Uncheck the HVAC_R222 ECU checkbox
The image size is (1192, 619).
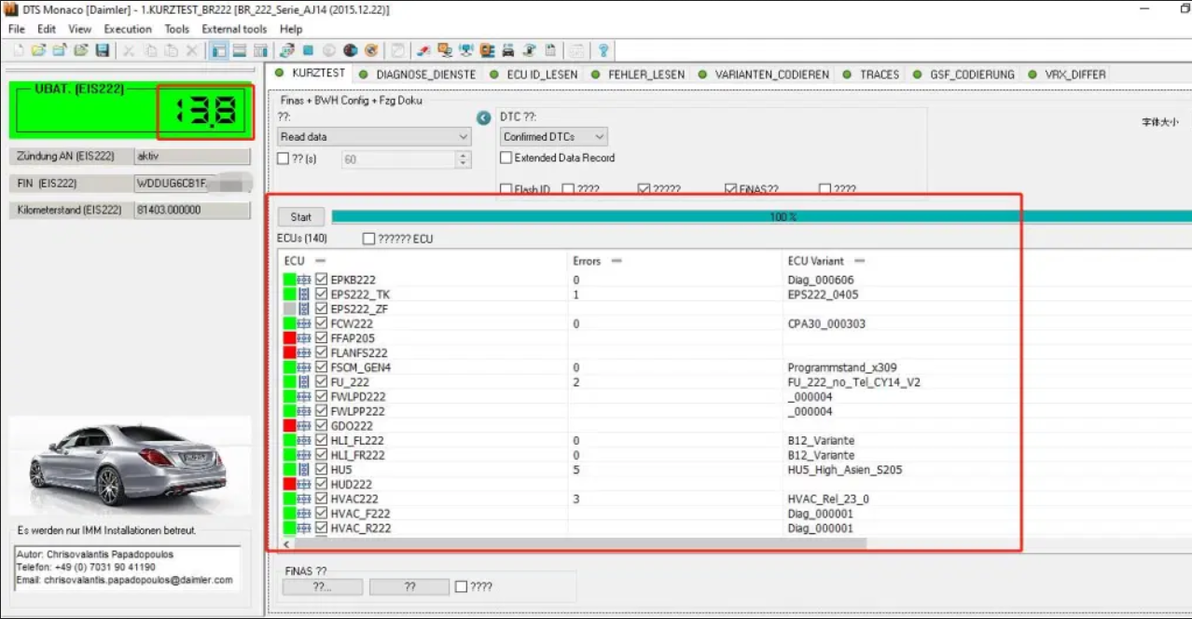(322, 529)
